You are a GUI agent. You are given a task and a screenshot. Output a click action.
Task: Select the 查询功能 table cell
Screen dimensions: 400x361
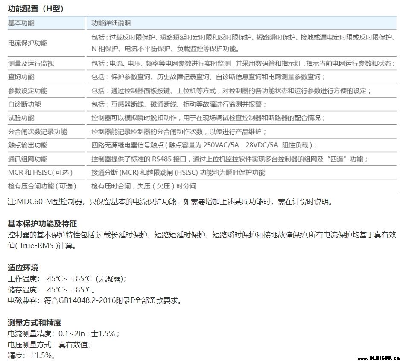[21, 77]
